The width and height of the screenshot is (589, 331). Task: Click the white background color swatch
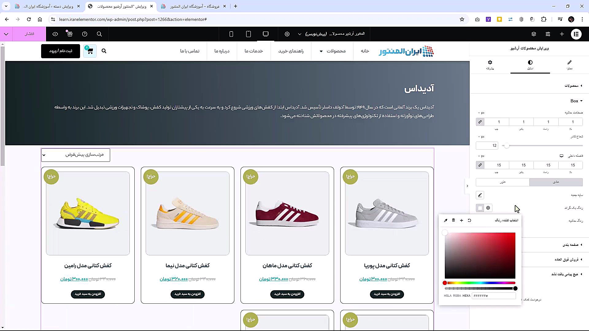click(x=480, y=208)
